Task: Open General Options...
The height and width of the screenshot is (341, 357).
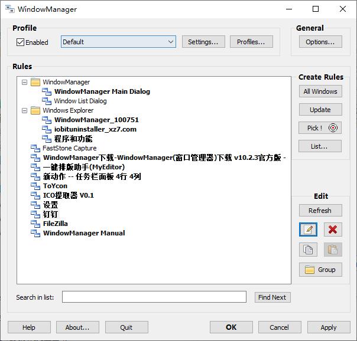Action: coord(320,42)
